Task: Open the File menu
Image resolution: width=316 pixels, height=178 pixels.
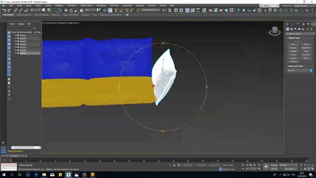Action: 3,5
